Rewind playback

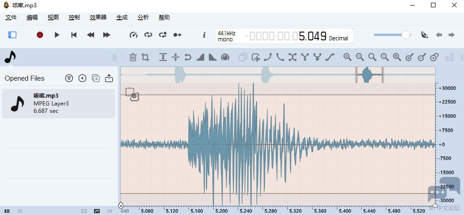click(x=90, y=35)
